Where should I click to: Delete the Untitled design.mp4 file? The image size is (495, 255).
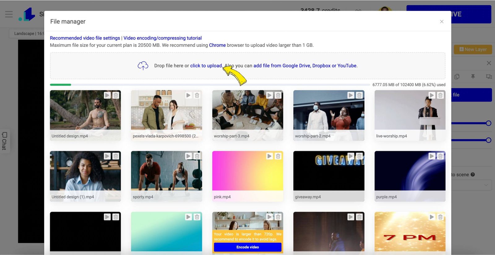[116, 95]
